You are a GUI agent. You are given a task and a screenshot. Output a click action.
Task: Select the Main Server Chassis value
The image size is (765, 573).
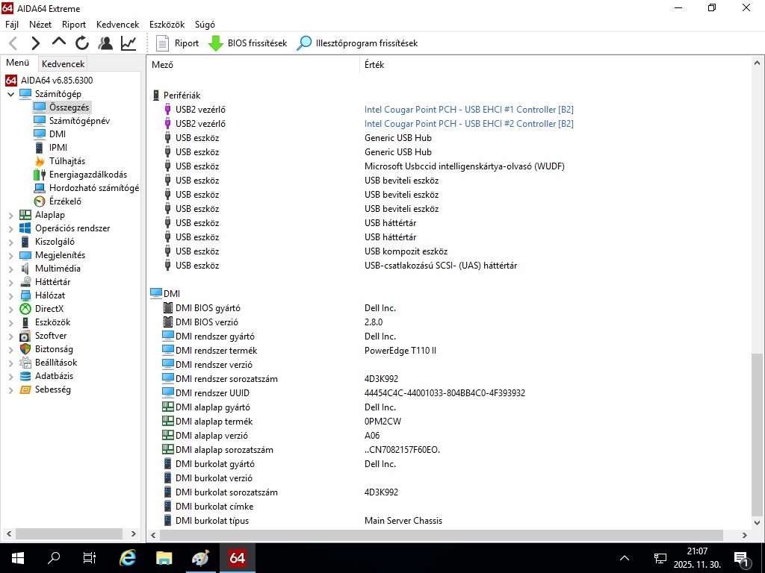[x=403, y=521]
